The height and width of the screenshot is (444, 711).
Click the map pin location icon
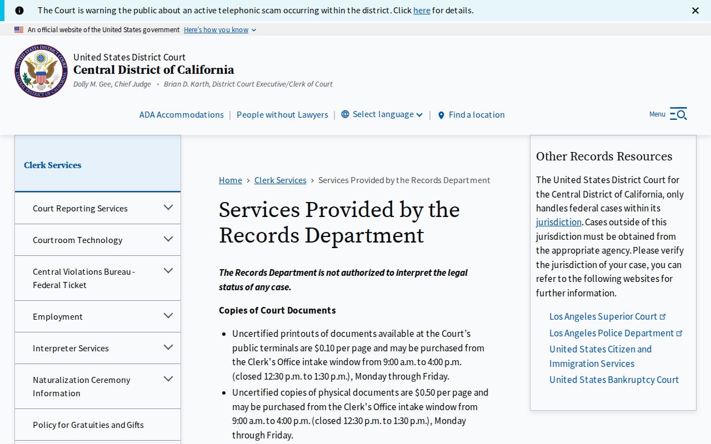tap(441, 115)
